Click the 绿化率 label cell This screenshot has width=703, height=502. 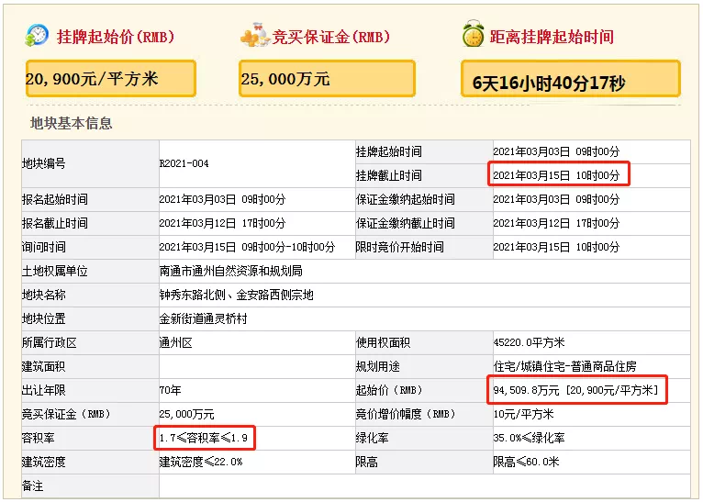click(424, 438)
